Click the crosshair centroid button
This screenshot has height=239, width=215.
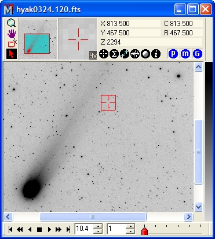[104, 54]
